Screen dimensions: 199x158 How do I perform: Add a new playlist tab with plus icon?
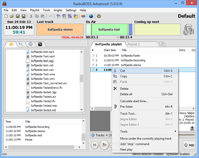point(162,44)
